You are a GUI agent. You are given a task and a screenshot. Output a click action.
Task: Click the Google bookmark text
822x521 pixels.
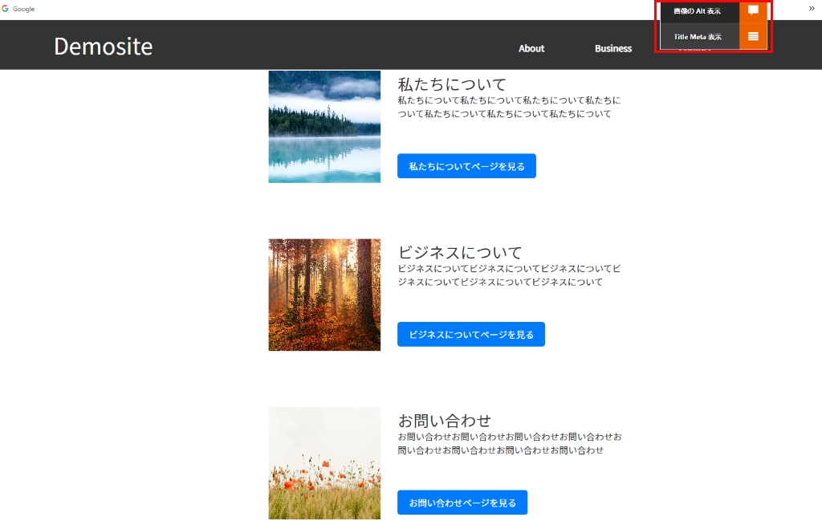click(23, 9)
